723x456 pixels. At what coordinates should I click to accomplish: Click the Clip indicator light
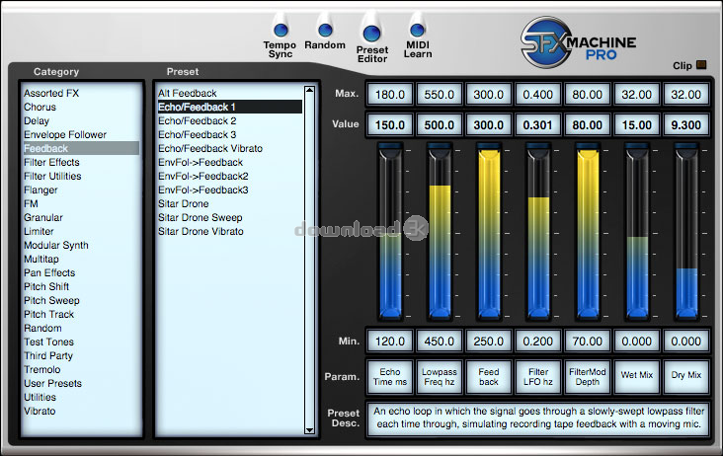701,64
